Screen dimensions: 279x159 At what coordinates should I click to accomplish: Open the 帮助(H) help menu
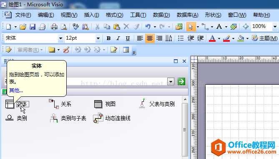(x=261, y=15)
